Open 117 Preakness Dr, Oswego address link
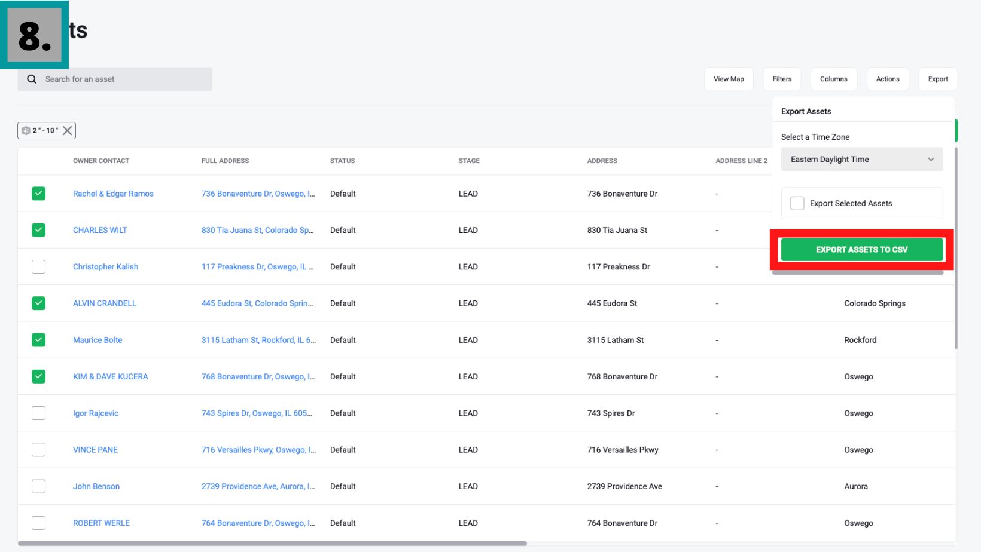Screen dimensions: 981x552 258,266
